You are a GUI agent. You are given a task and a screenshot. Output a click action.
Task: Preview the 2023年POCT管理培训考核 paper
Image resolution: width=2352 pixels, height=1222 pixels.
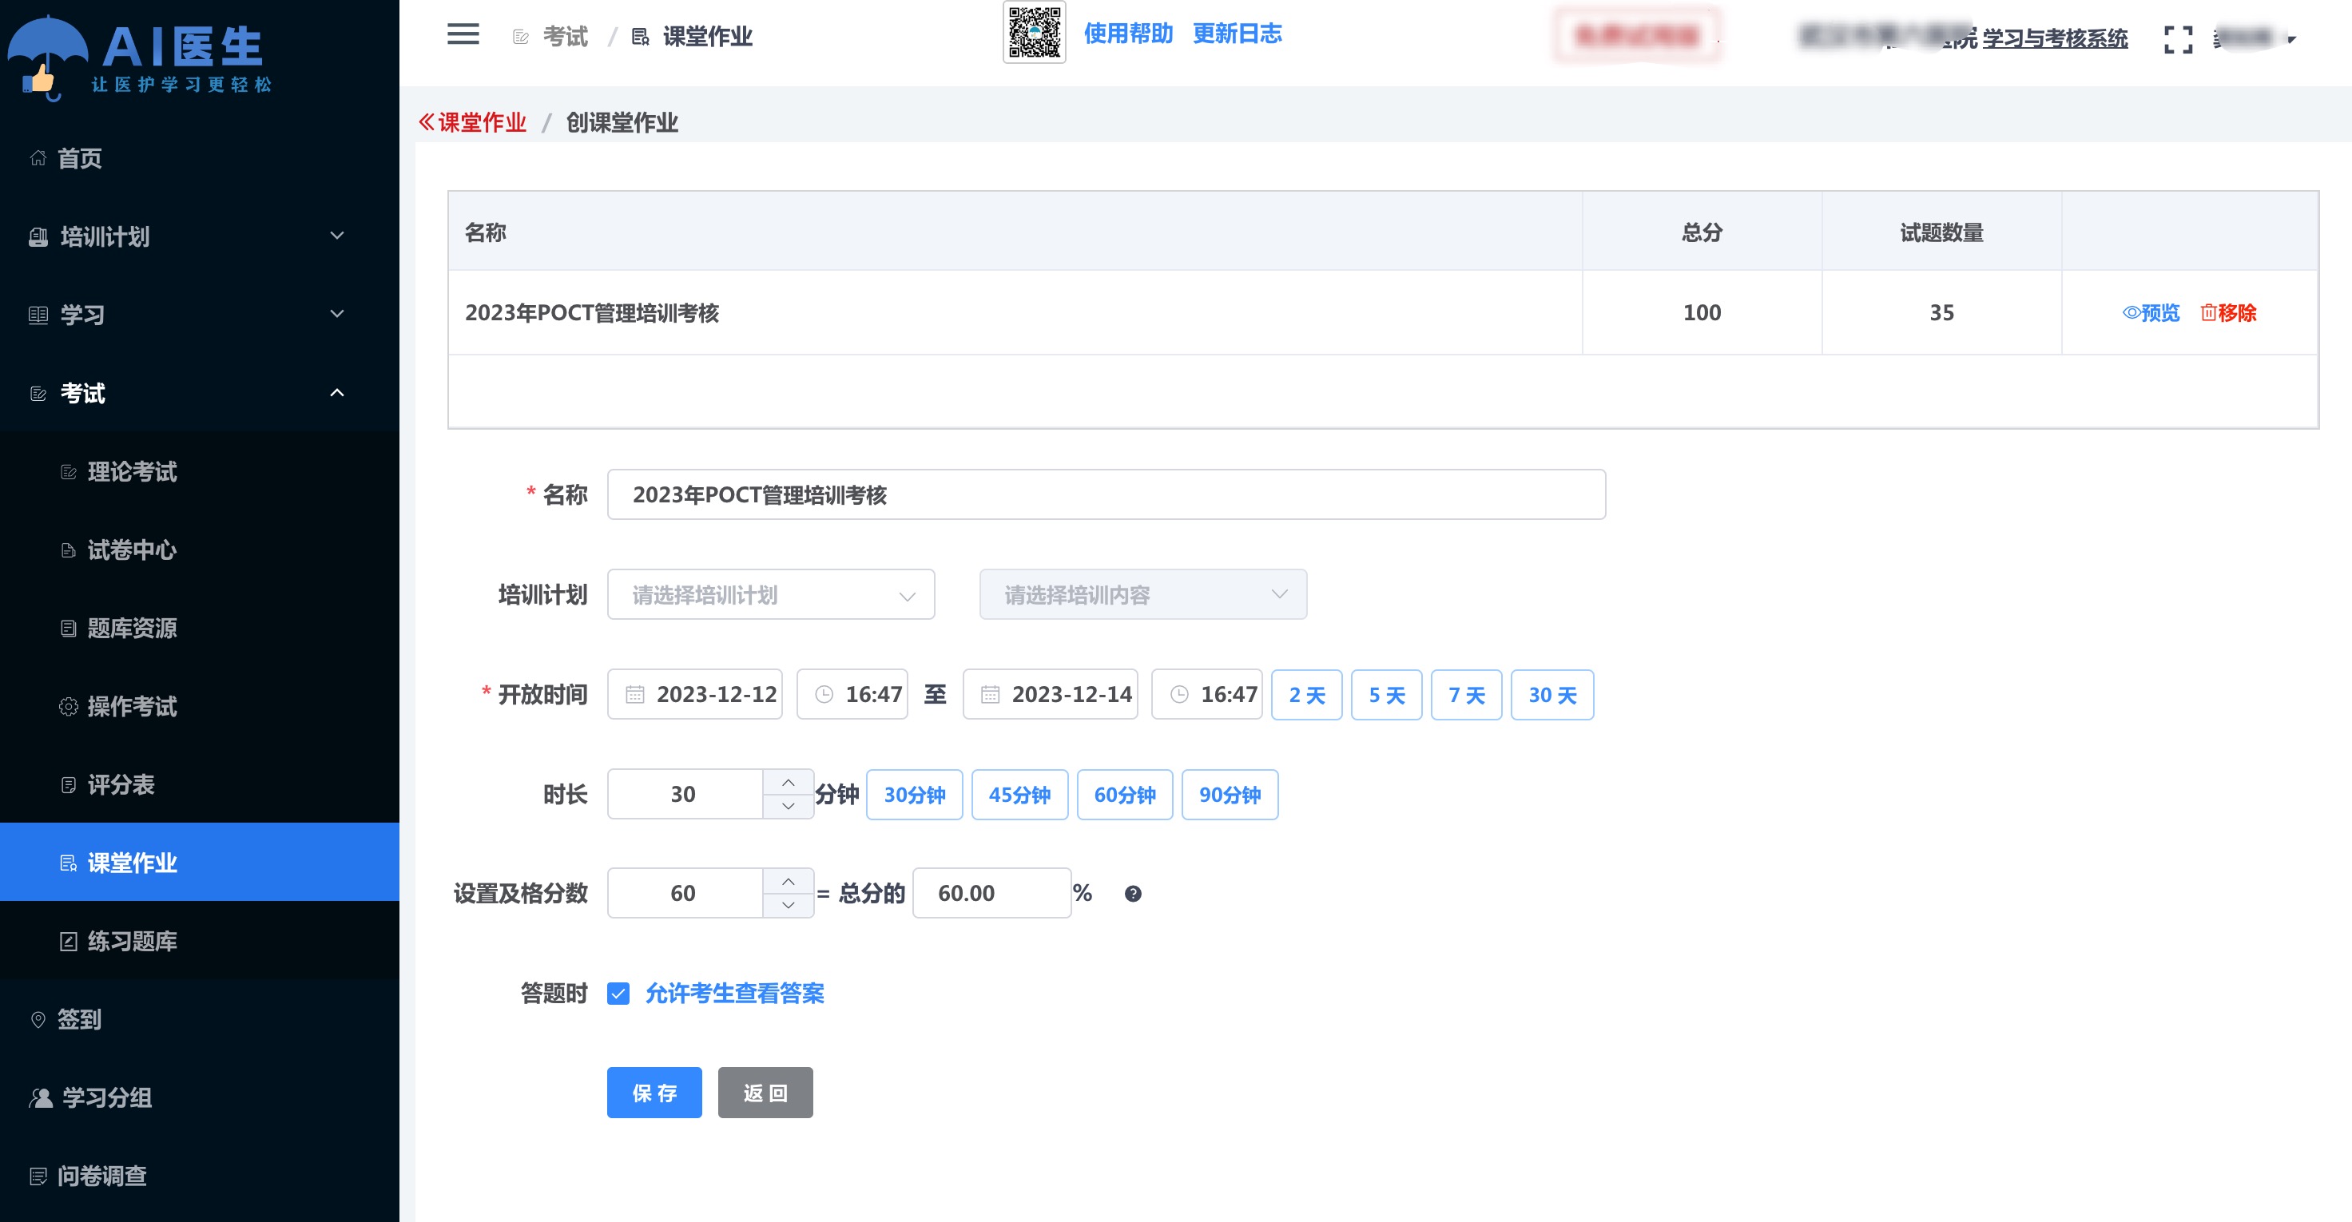click(x=2151, y=313)
